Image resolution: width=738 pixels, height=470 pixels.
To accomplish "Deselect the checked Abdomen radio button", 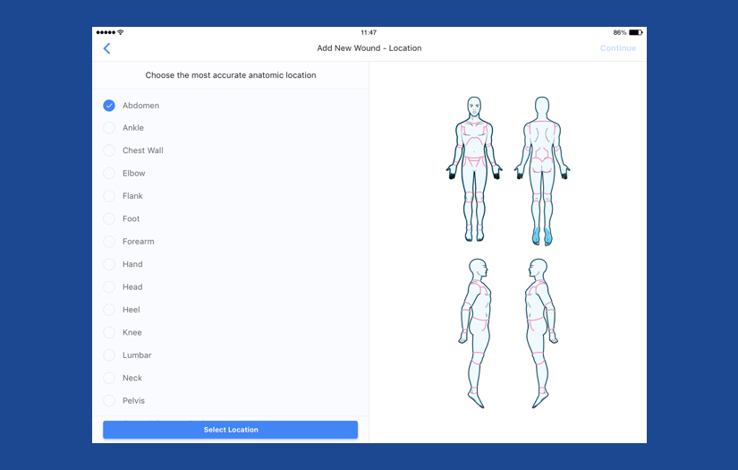I will click(x=109, y=106).
